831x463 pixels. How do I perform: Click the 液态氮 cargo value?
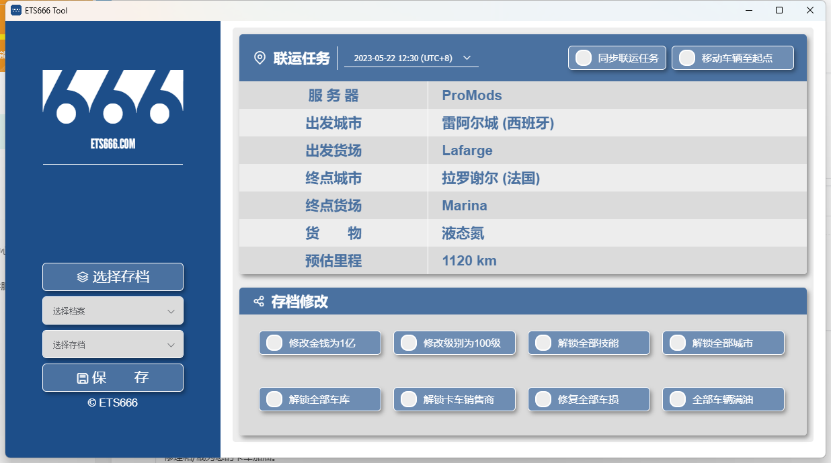coord(463,233)
